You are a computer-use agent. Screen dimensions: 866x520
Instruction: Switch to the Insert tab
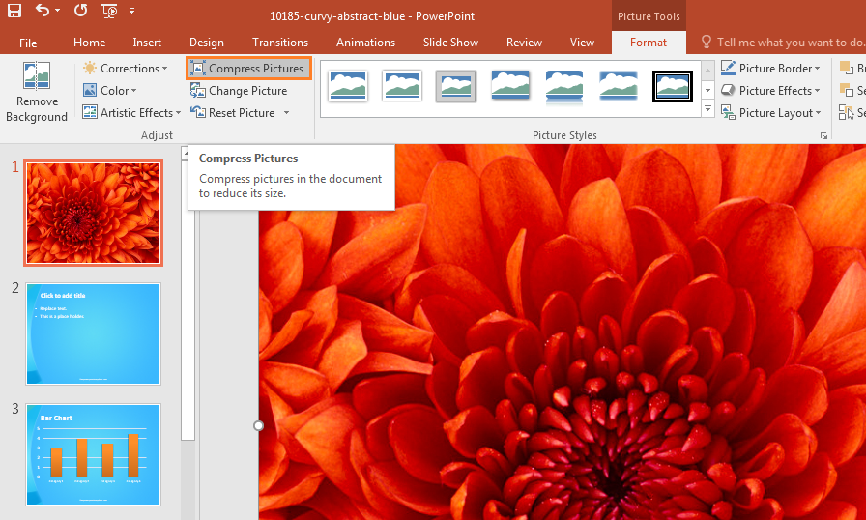pyautogui.click(x=147, y=43)
